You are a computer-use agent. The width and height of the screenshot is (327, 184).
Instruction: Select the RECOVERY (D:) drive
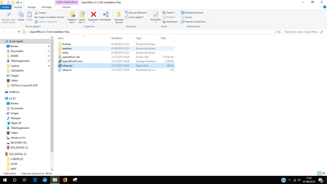point(19,143)
